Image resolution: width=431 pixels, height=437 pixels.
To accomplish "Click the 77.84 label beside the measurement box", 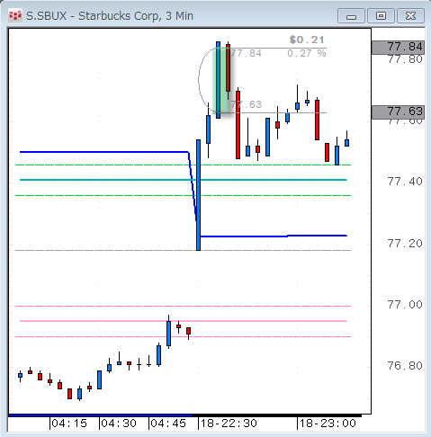I will (x=247, y=53).
